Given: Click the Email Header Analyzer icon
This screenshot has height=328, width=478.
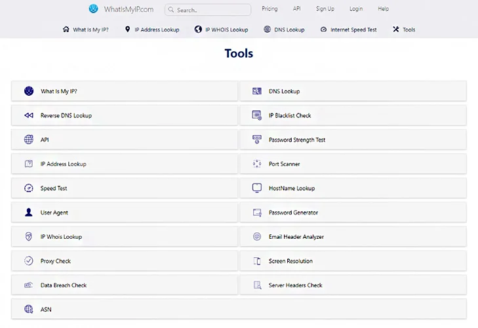Looking at the screenshot, I should coord(257,236).
